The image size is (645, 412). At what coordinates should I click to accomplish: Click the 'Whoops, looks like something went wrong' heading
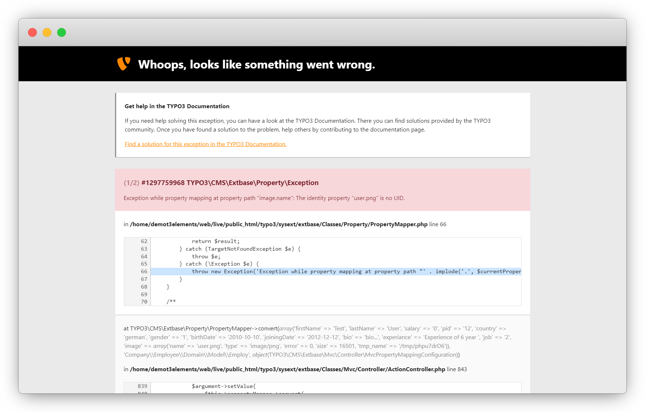tap(256, 64)
